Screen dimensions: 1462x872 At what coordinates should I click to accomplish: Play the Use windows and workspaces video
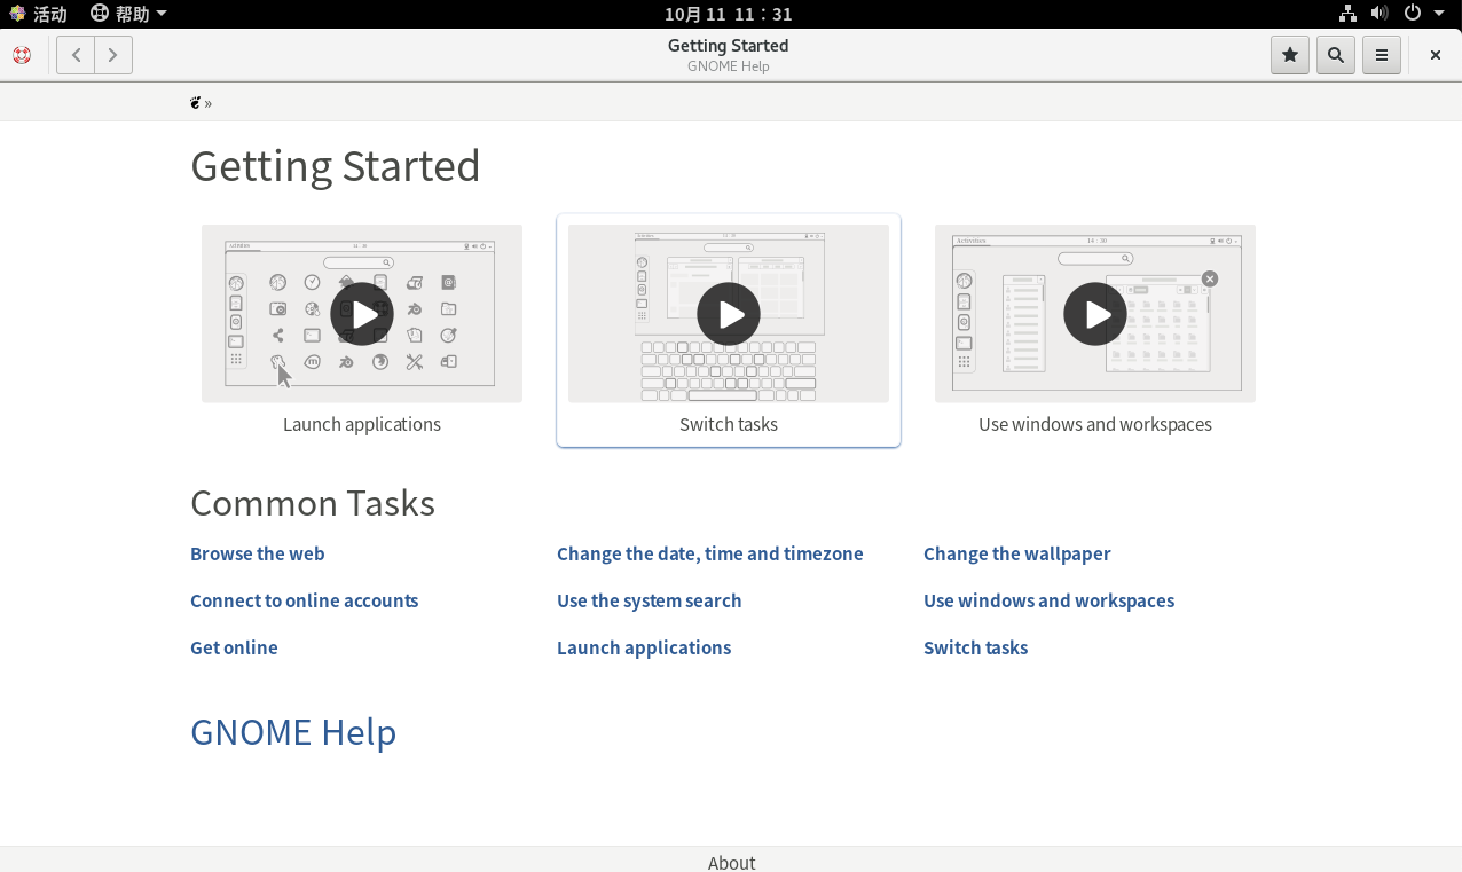1094,314
